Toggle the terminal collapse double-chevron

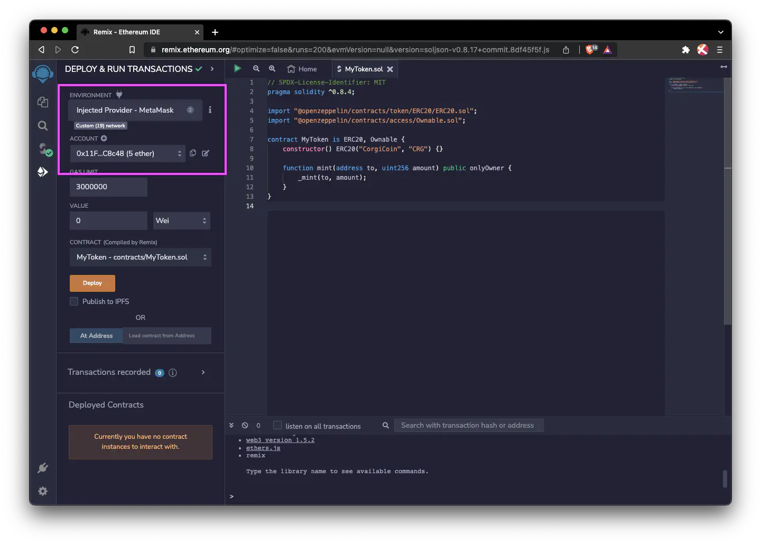pos(231,425)
